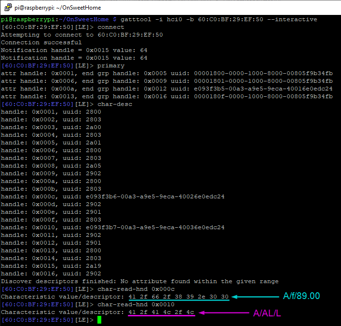The image size is (341, 326).
Task: Click the handle 0x0015 uuid 2a19 line
Action: pos(51,266)
